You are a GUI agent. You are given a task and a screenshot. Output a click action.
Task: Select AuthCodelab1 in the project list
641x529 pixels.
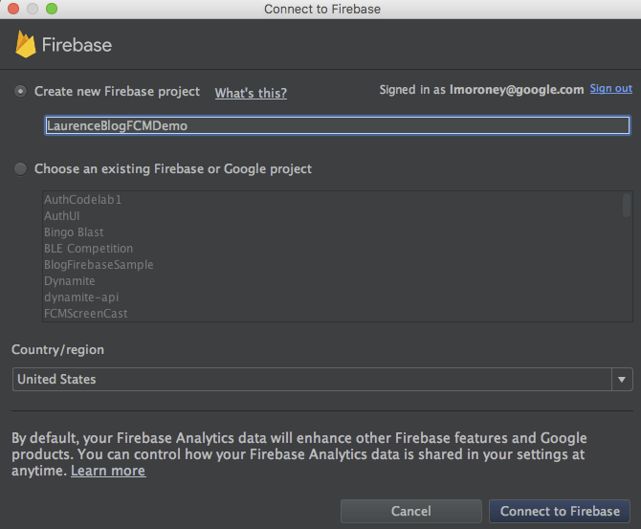pos(83,200)
